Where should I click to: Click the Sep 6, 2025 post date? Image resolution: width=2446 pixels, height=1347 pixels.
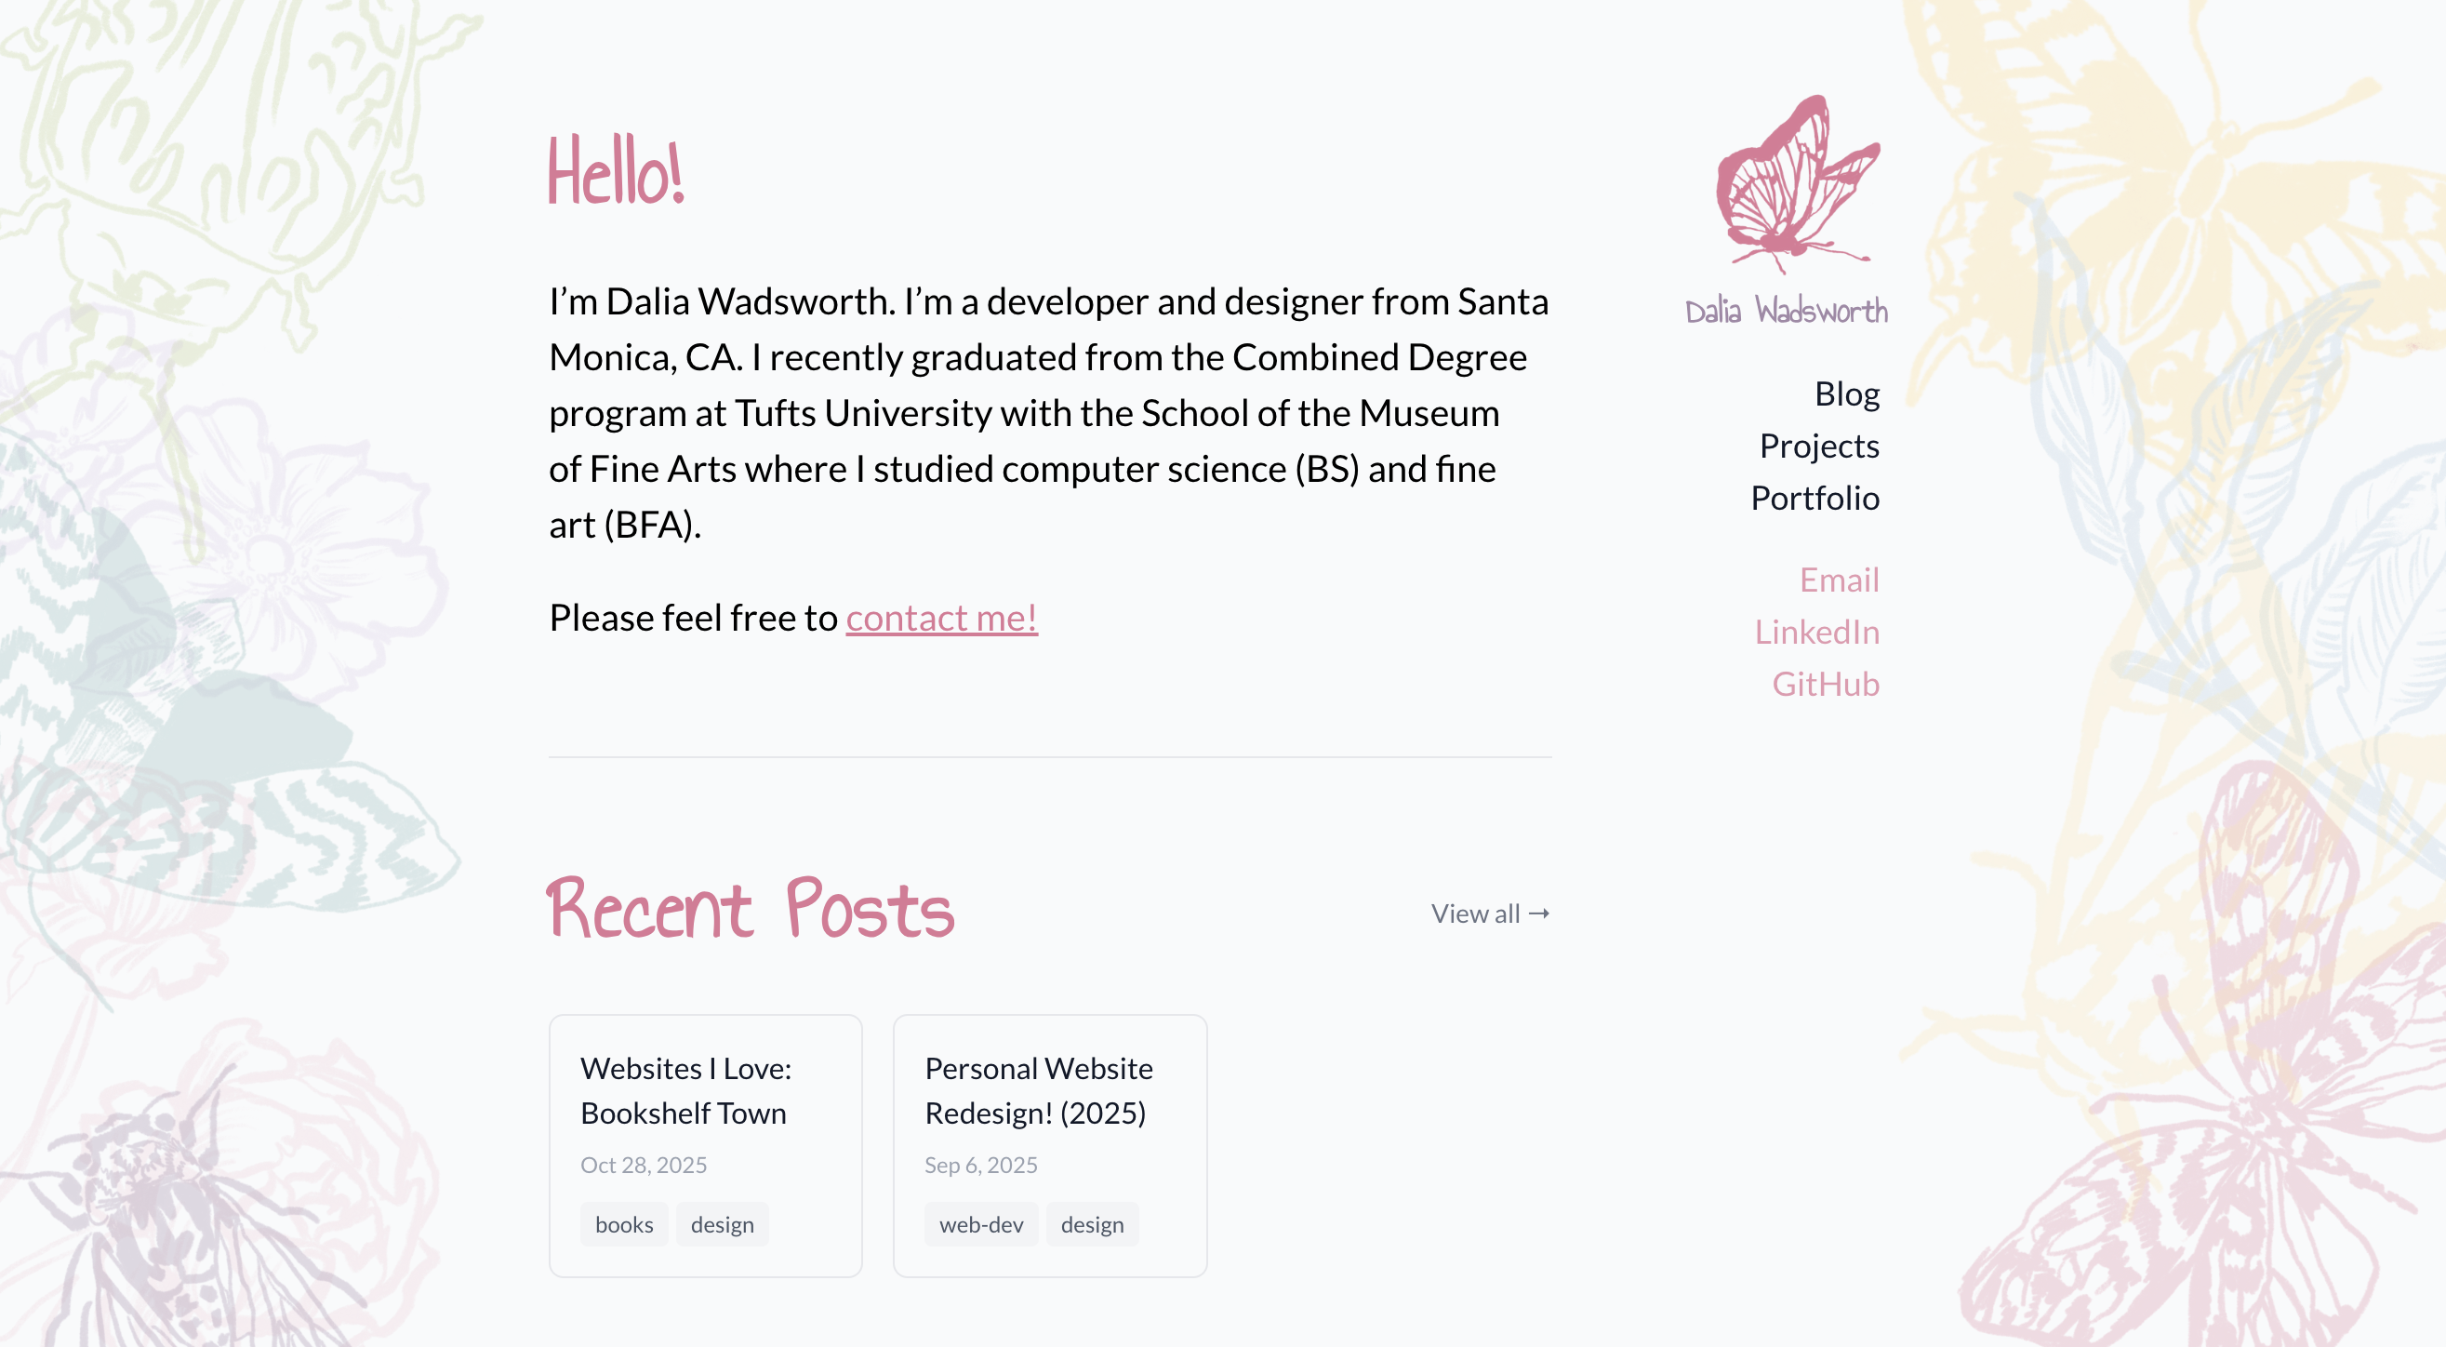pos(980,1165)
